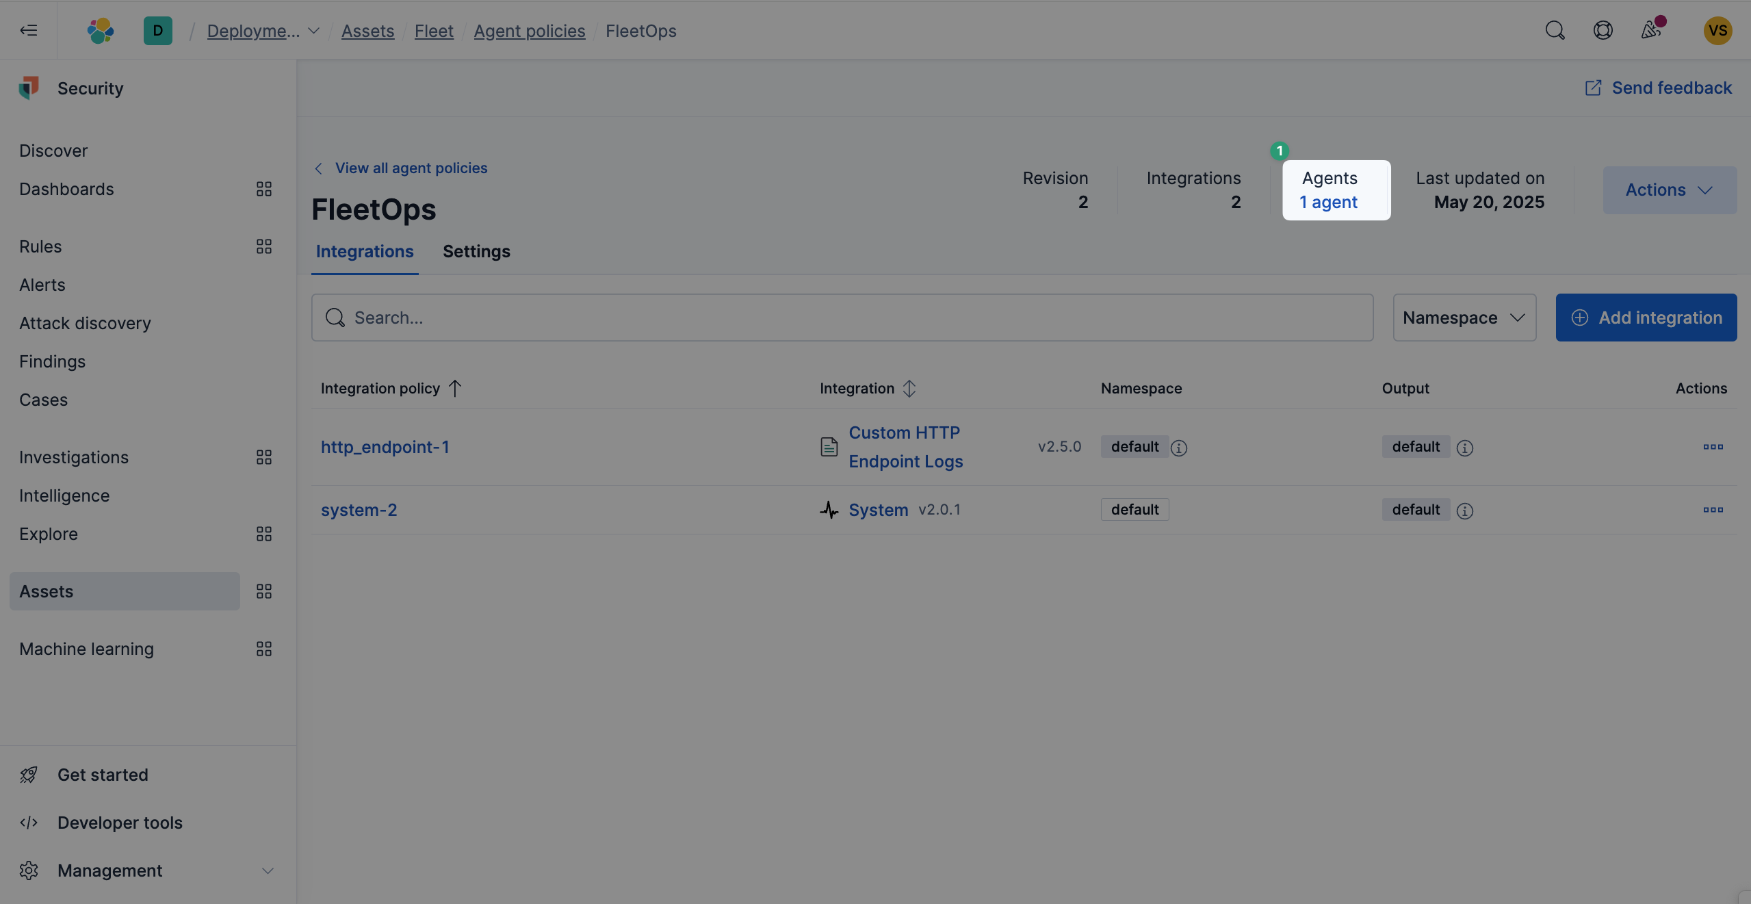Open Developer tools in the sidebar
1751x904 pixels.
120,823
